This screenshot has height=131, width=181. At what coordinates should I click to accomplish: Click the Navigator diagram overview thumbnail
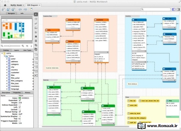coord(17,29)
